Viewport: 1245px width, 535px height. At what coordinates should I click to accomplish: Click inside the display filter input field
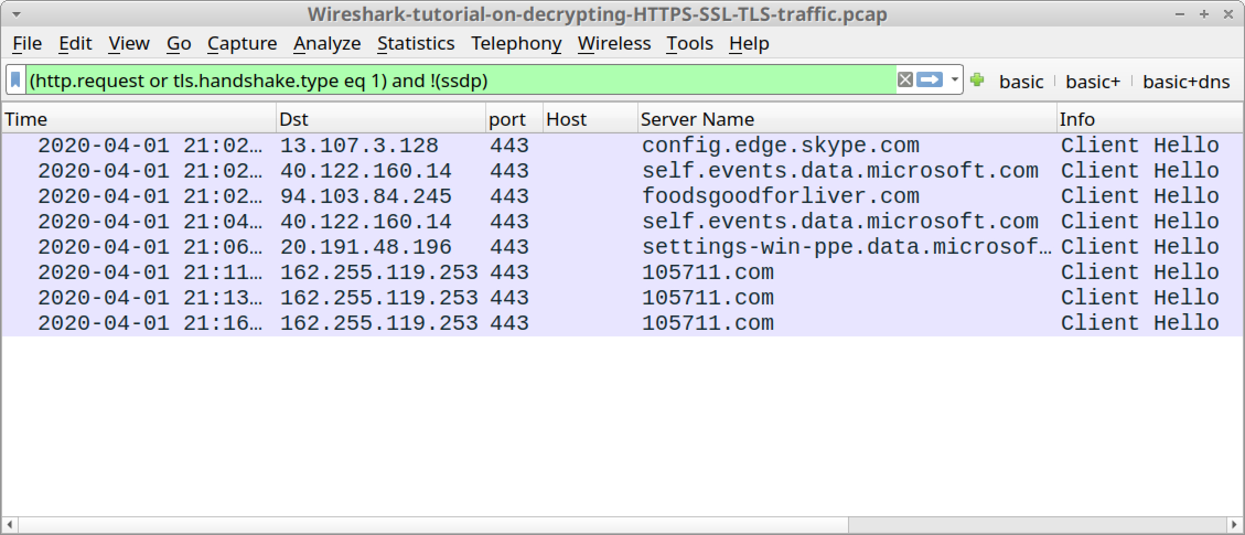[x=441, y=81]
